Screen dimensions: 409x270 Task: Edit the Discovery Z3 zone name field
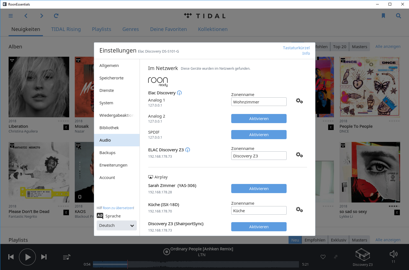[259, 156]
